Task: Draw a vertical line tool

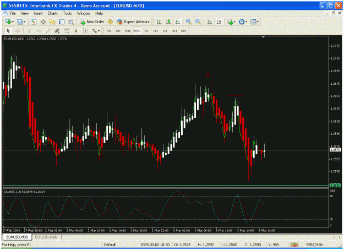Action: click(29, 31)
